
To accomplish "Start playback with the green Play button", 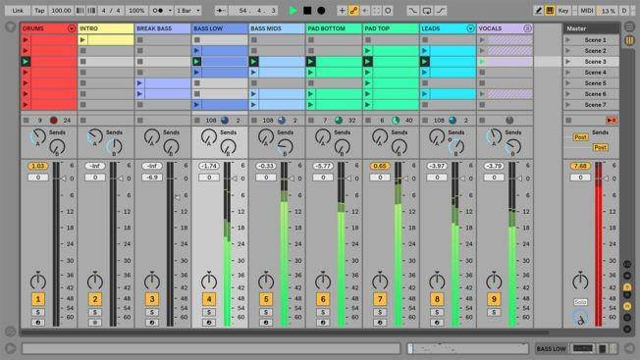I will (293, 11).
